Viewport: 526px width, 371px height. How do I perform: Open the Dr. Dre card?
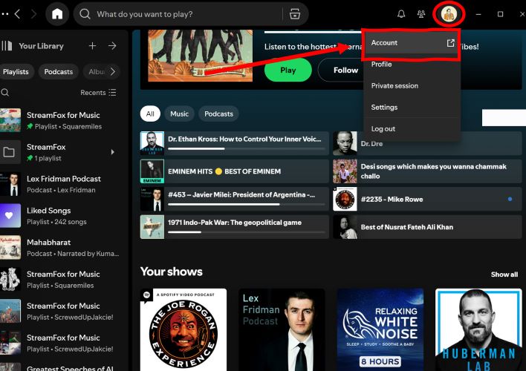coord(427,143)
